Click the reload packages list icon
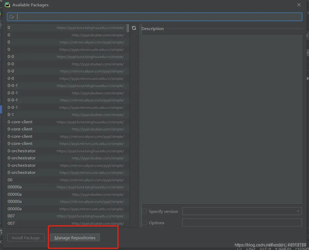This screenshot has width=309, height=250. point(134,28)
